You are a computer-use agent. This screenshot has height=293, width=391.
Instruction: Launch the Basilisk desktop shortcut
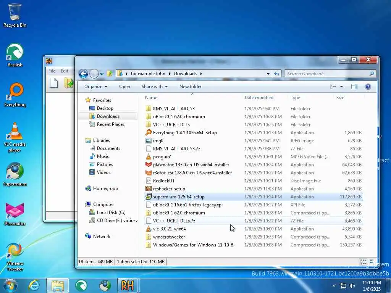click(15, 55)
